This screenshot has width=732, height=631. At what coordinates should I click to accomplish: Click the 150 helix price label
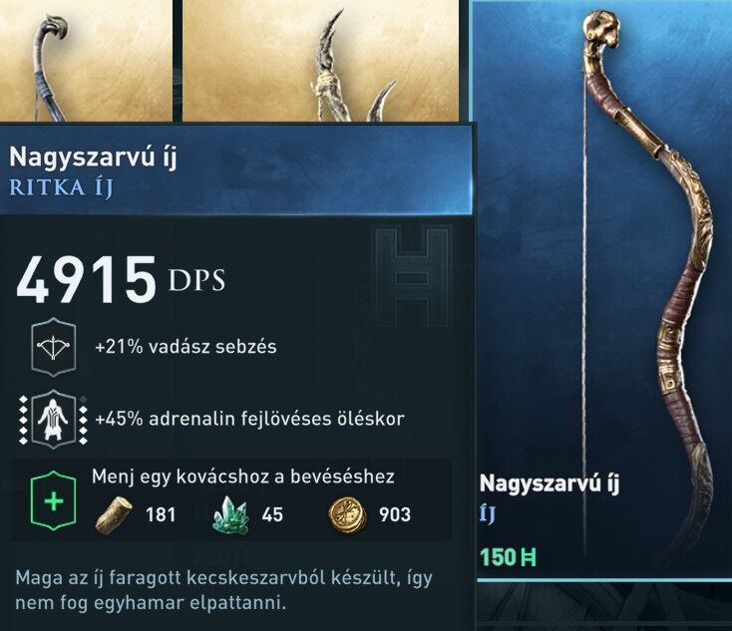tap(508, 557)
